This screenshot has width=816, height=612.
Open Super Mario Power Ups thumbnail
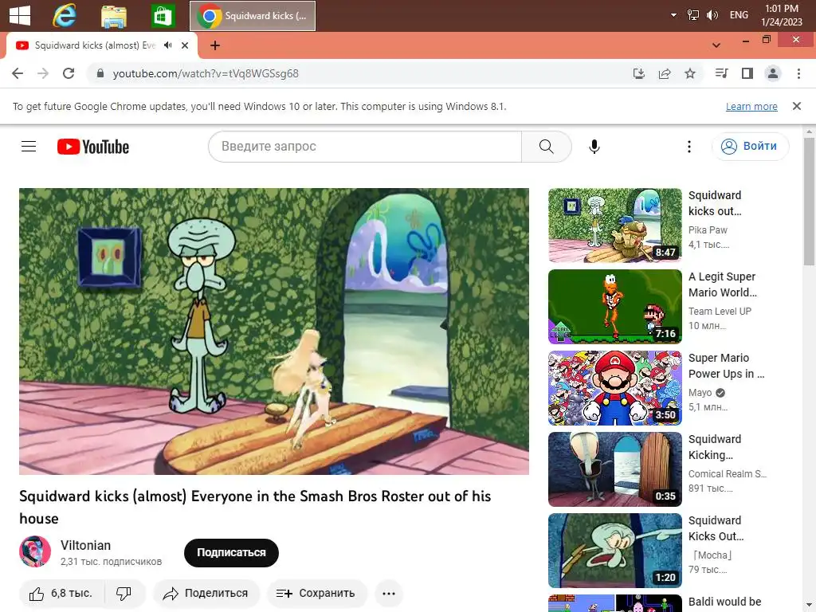614,388
